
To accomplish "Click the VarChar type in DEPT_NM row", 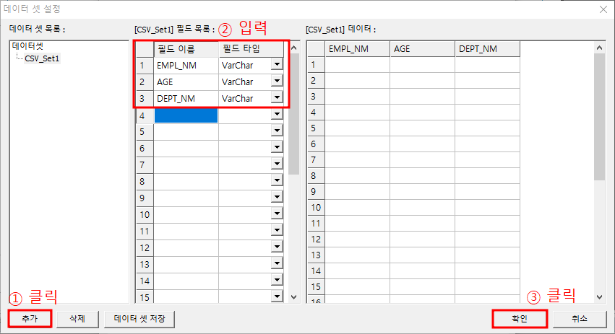I will click(x=245, y=98).
